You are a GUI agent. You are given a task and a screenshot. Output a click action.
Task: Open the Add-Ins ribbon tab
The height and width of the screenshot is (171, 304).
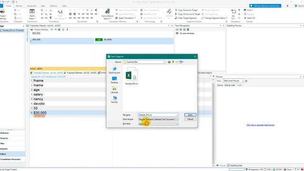coord(54,6)
